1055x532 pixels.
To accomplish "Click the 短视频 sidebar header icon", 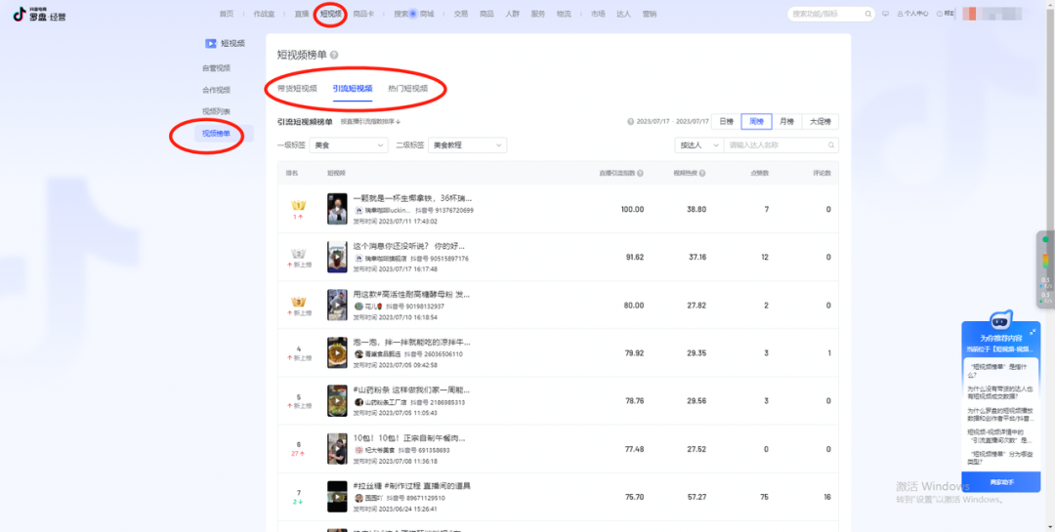I will pyautogui.click(x=211, y=43).
